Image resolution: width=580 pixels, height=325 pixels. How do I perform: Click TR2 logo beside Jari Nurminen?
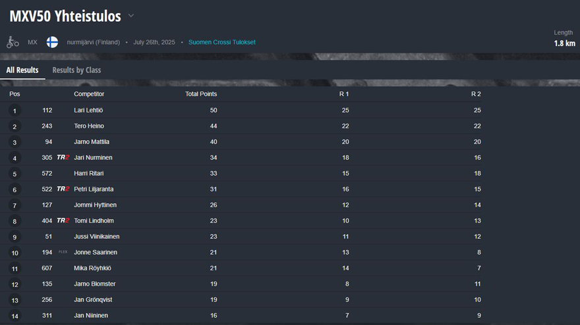pyautogui.click(x=63, y=157)
